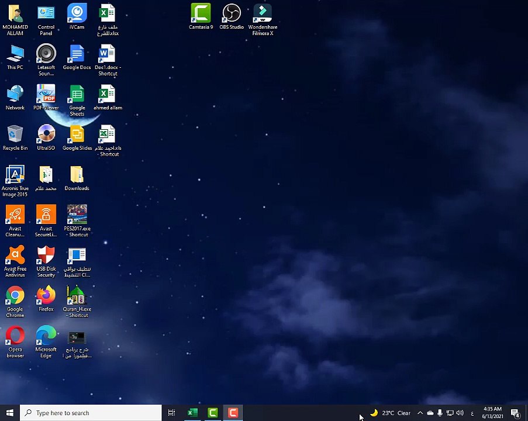Viewport: 528px width, 421px height.
Task: Launch Avast Cleanup shortcut
Action: coord(15,221)
